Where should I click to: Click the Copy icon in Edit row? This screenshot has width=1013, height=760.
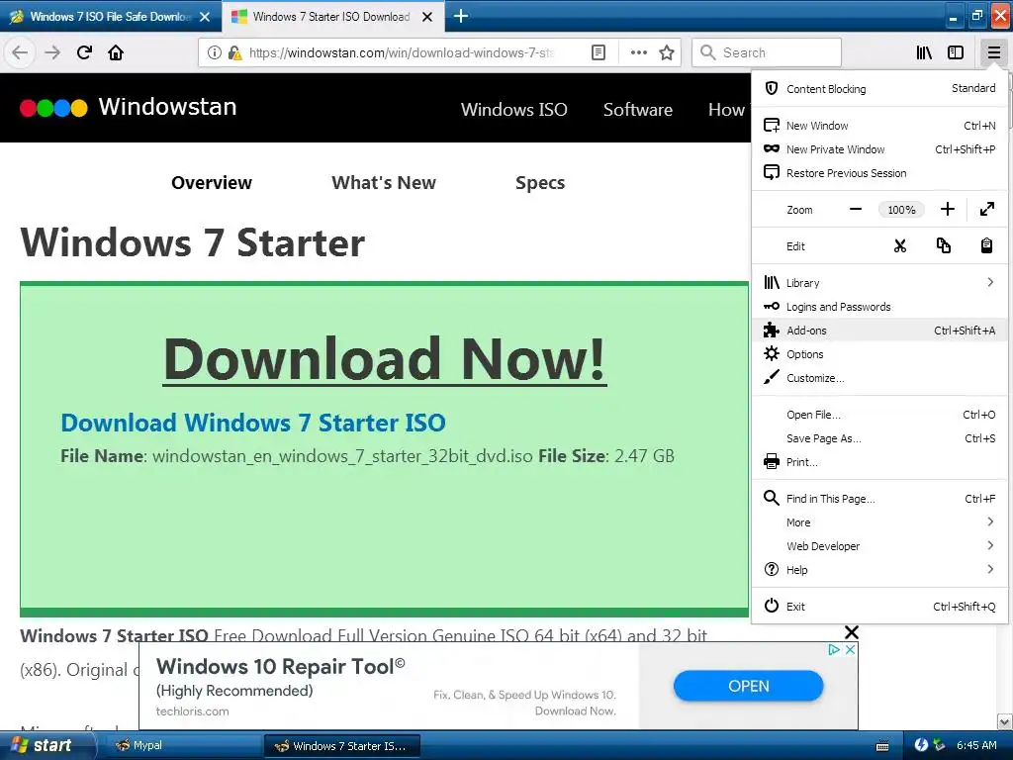(943, 245)
